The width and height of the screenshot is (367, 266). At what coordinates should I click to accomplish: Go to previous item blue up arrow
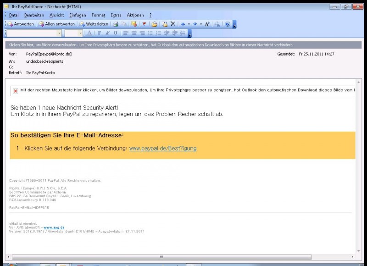(x=183, y=24)
